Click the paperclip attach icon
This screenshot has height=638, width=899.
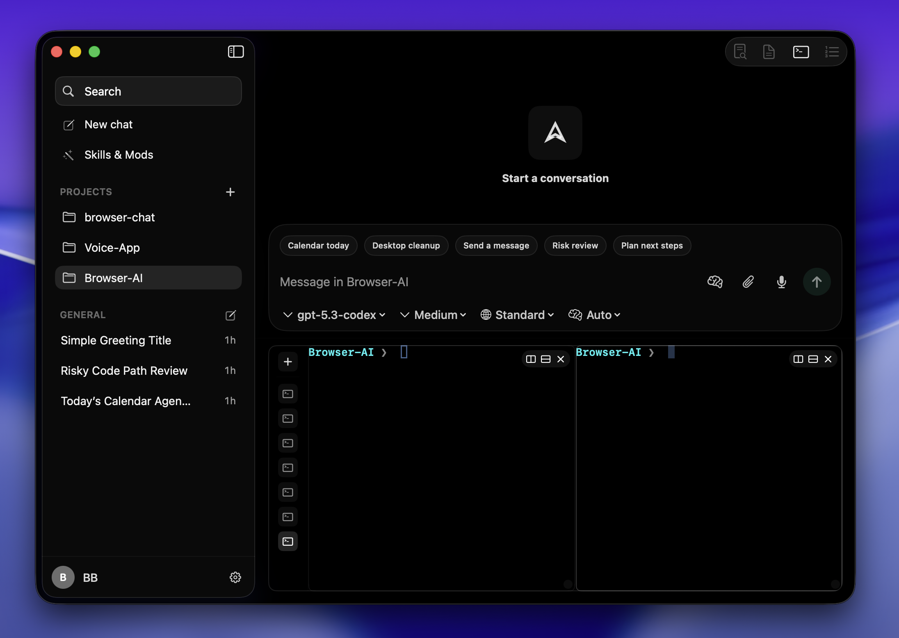(x=748, y=282)
